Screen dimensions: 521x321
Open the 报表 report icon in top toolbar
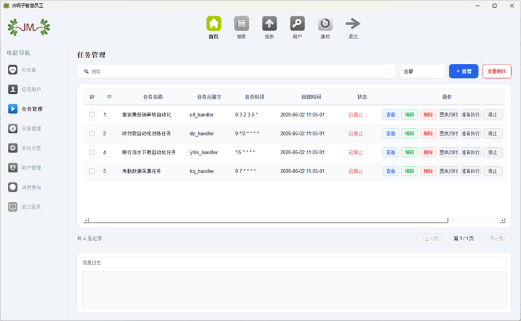[x=270, y=27]
